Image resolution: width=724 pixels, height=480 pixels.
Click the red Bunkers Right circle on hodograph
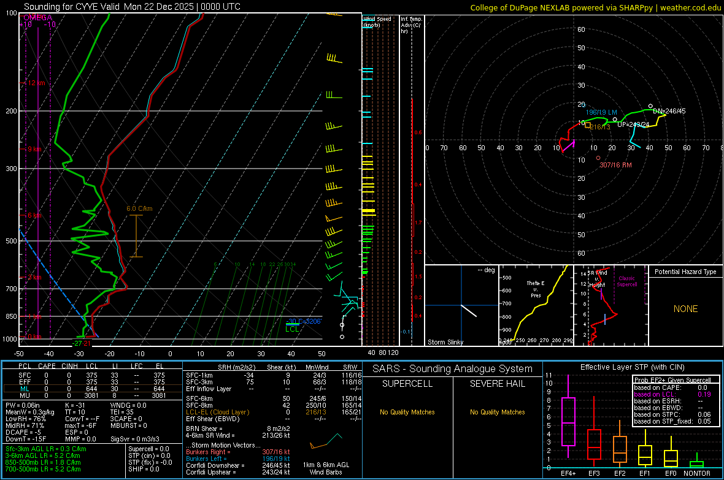tap(598, 158)
